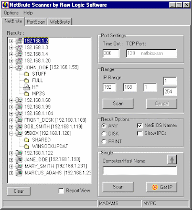Switch to the WebBrute tab
Image resolution: width=192 pixels, height=210 pixels.
coord(60,22)
